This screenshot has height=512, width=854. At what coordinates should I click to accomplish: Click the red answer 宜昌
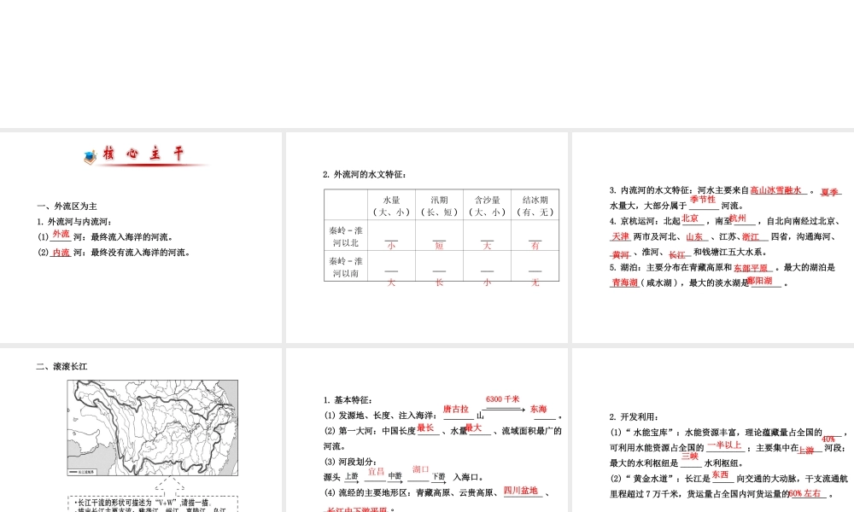click(x=377, y=472)
